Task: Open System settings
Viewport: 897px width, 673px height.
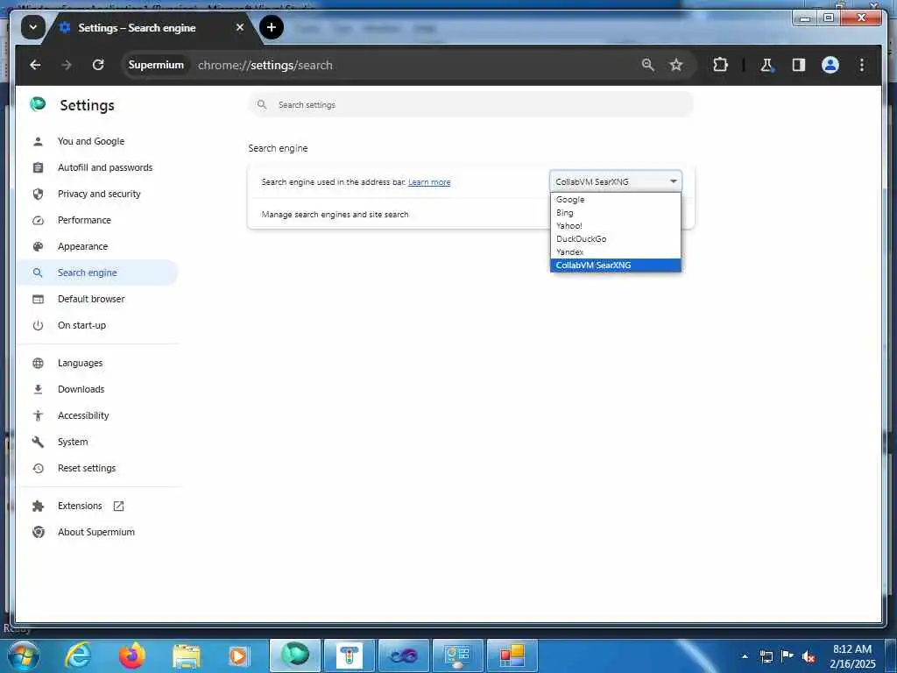Action: point(73,442)
